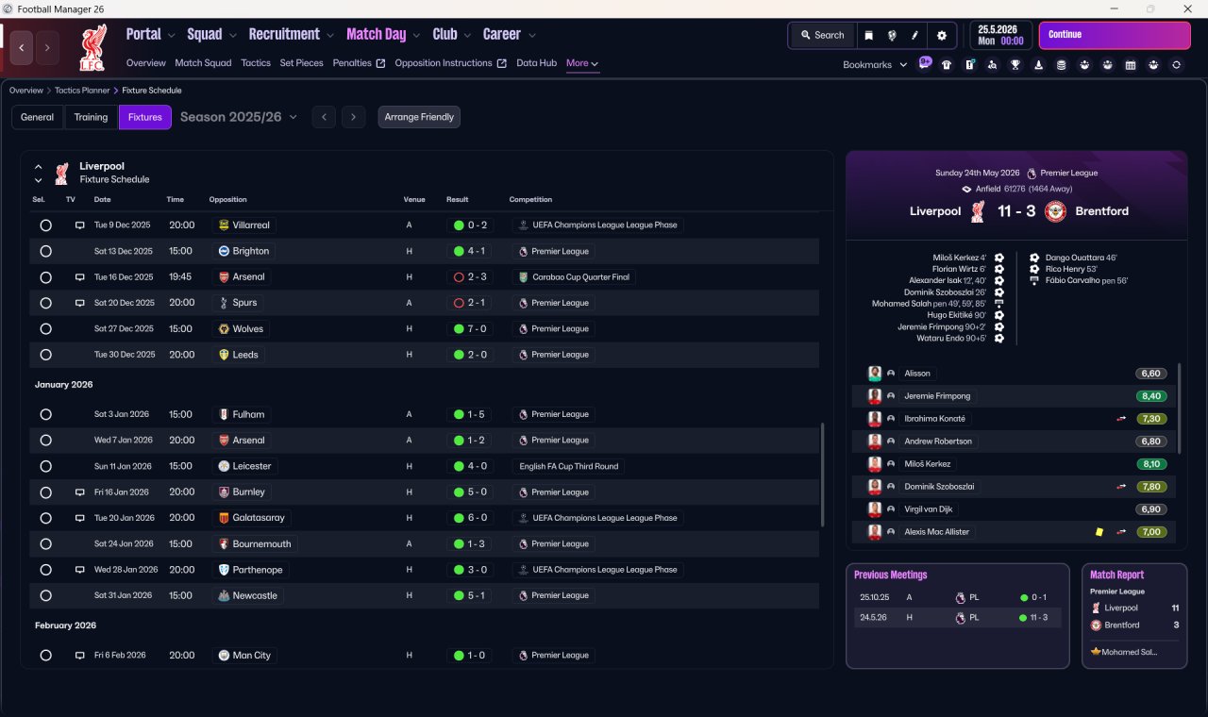
Task: Click the shirt icon in bookmarks bar
Action: point(947,65)
